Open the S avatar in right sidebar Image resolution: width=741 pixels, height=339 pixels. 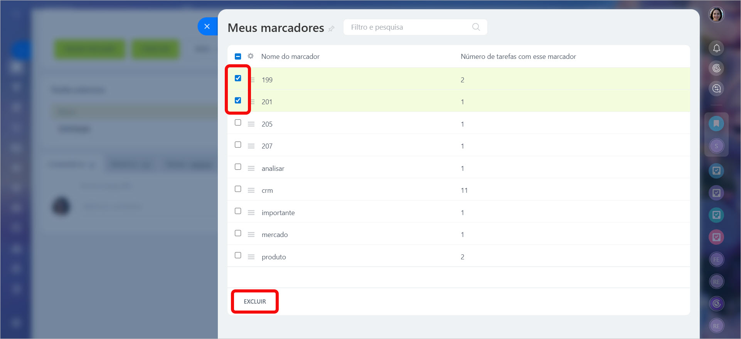pos(716,146)
